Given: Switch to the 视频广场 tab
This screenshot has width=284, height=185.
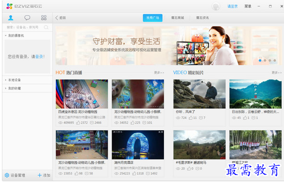Looking at the screenshot, I should [x=152, y=18].
